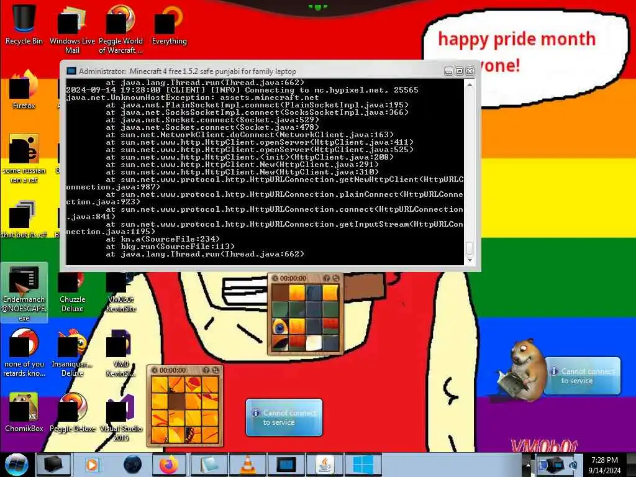Open the Recycle Bin desktop icon

[x=24, y=25]
